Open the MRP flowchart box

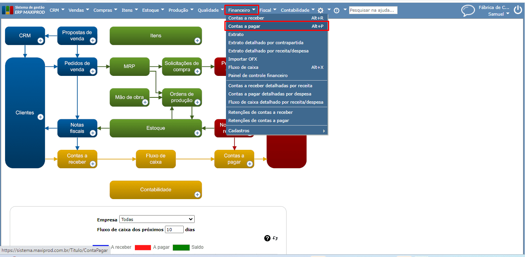tap(129, 66)
